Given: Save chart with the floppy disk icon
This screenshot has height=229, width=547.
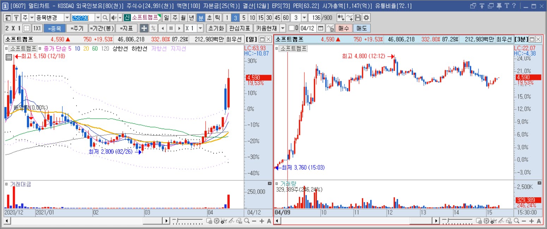Looking at the screenshot, I should (x=358, y=18).
